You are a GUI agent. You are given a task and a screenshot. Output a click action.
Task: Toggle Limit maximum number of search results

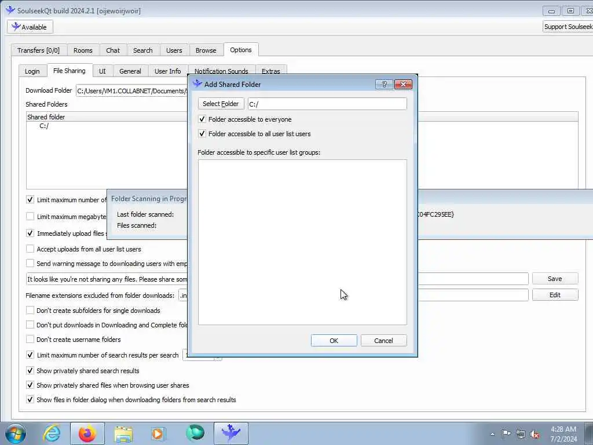[30, 355]
